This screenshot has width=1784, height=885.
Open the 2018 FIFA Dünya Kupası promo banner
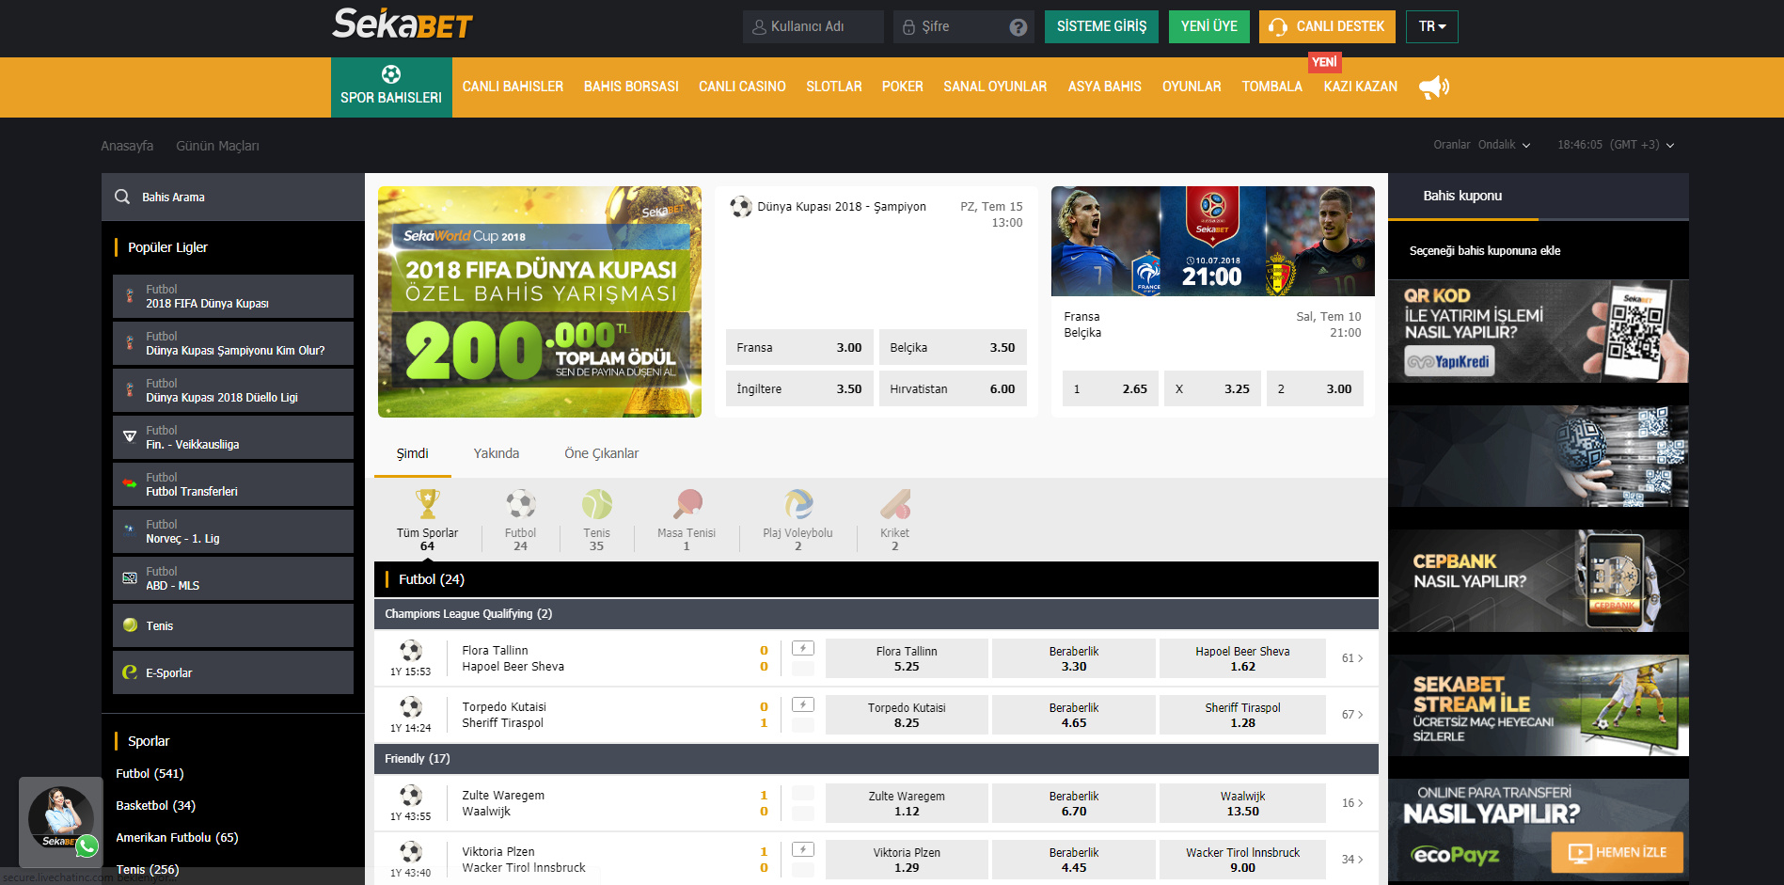540,302
